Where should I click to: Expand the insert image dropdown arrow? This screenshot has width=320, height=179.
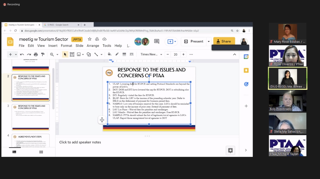[x=83, y=55]
